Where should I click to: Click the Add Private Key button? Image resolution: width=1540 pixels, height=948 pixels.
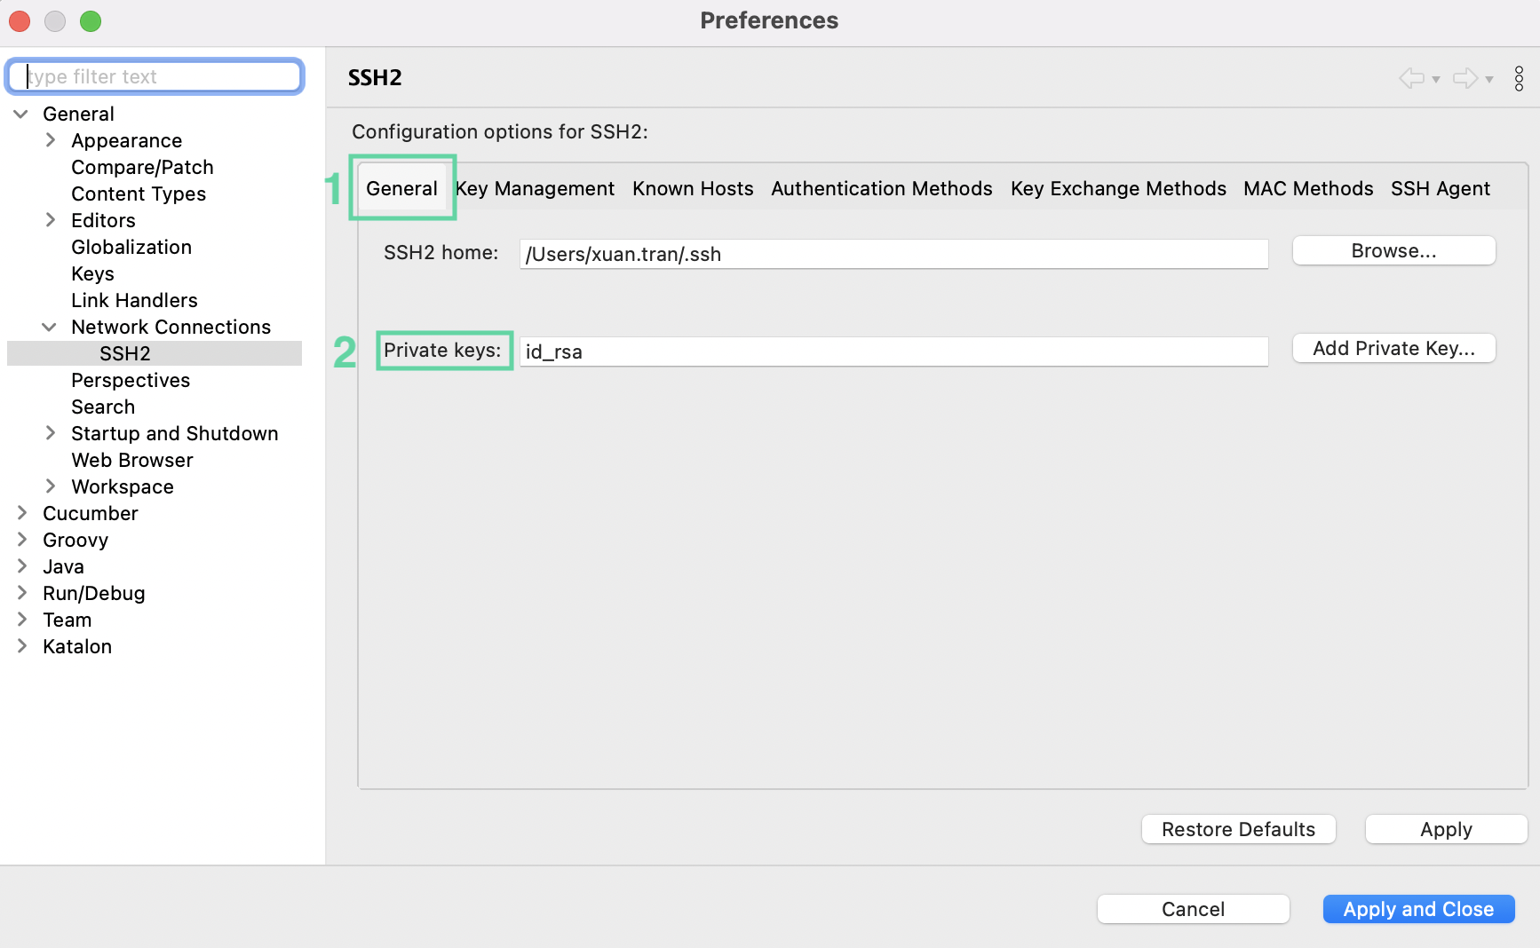(1393, 348)
